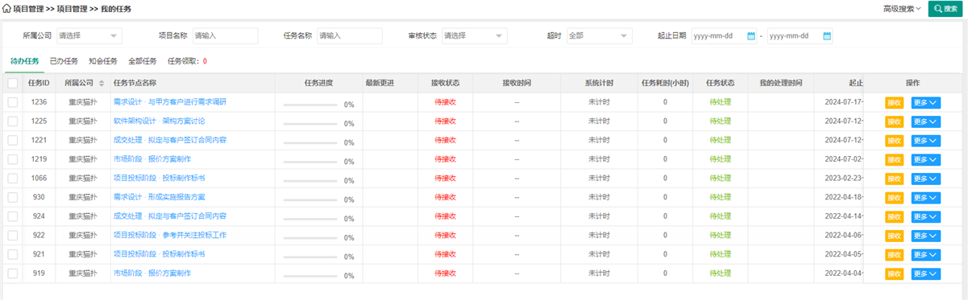Open task link 市场阶段 · 报价方案制作 for 1219
This screenshot has width=968, height=300.
pos(152,159)
